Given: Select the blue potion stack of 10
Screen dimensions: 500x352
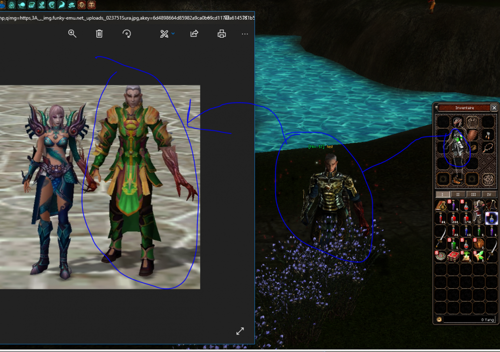Looking at the screenshot, I should [466, 231].
